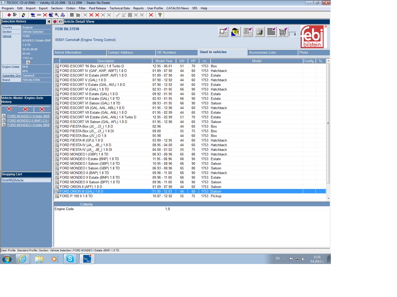This screenshot has width=397, height=297.
Task: Click the cc column header
Action: [x=205, y=61]
